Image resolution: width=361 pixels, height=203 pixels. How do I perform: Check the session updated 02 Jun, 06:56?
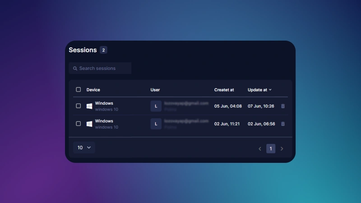78,124
